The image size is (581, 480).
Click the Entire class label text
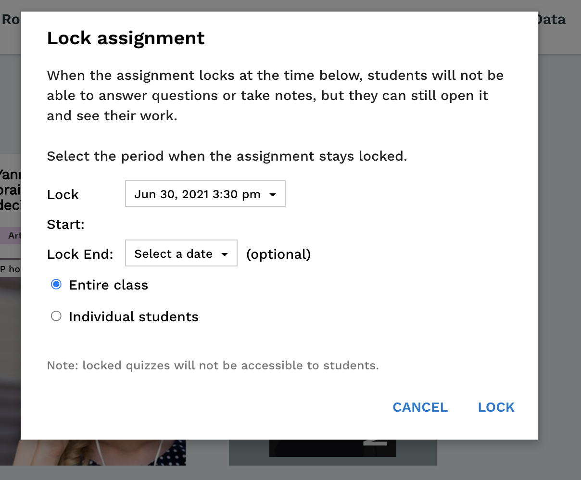(108, 285)
